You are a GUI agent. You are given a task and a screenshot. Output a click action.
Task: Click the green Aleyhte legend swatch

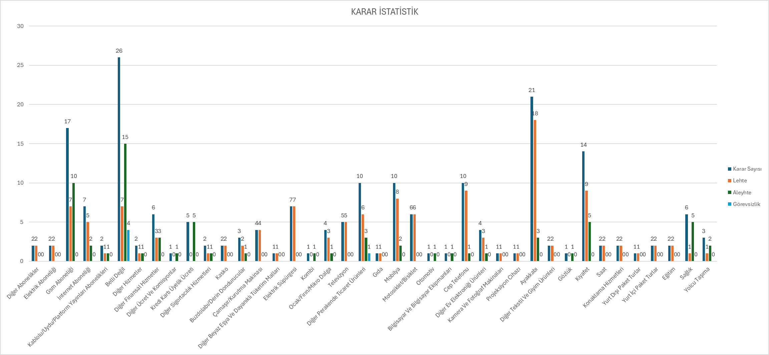(x=730, y=193)
